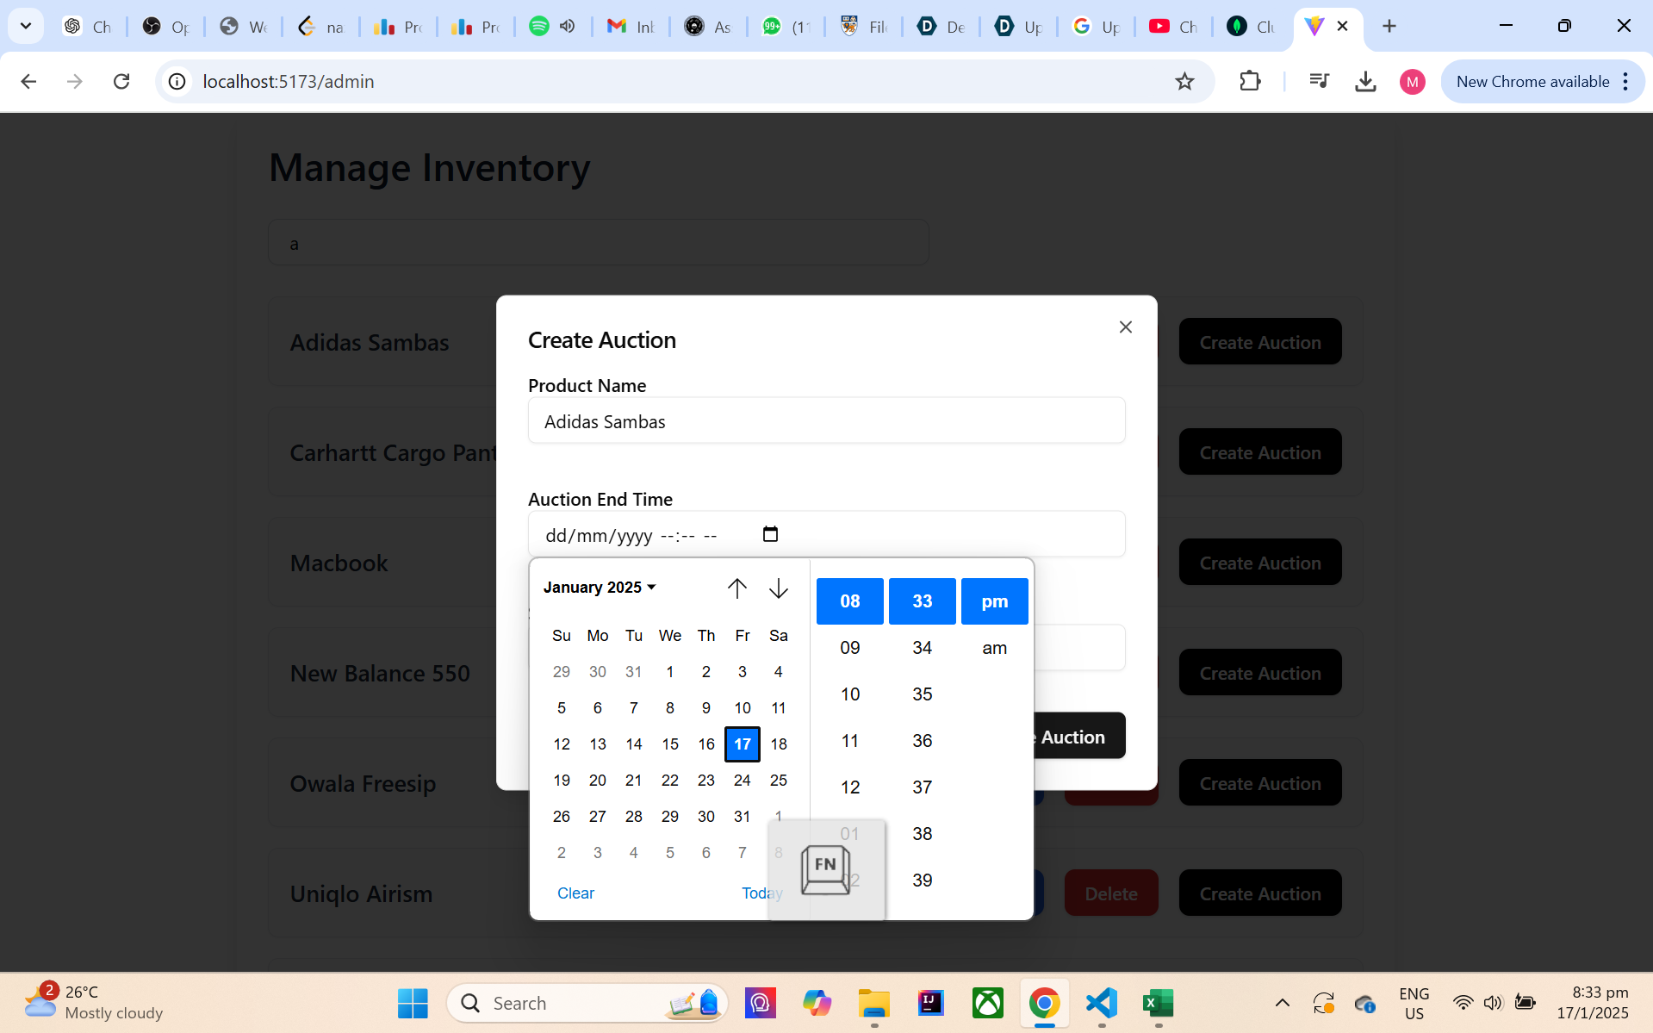Close the active localhost tab
This screenshot has height=1033, width=1653.
(x=1342, y=26)
